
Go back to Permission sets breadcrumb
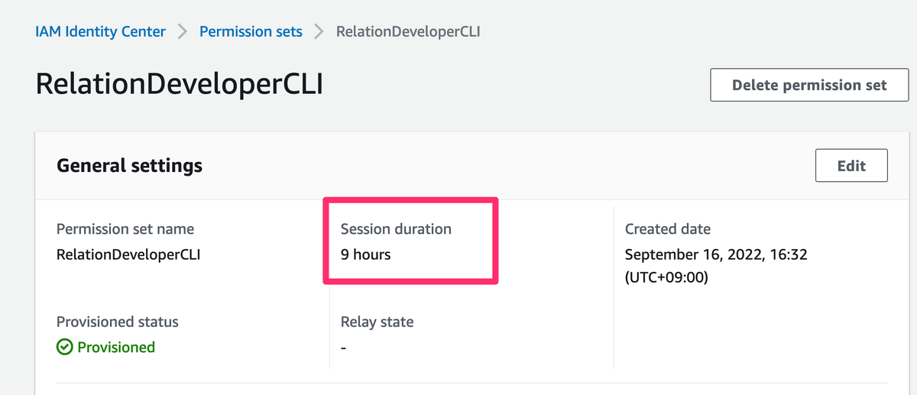pos(251,32)
